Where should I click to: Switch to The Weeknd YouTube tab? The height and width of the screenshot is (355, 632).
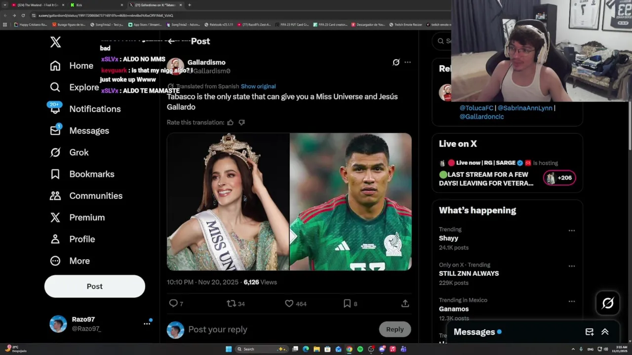tap(38, 5)
